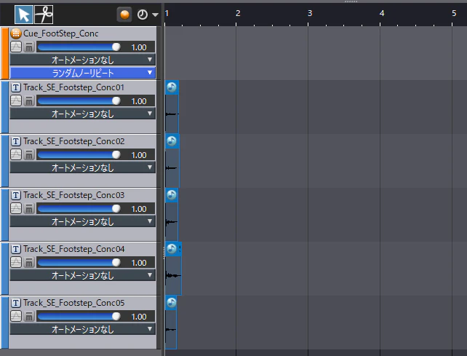
Task: Click the orange record button
Action: tap(124, 15)
